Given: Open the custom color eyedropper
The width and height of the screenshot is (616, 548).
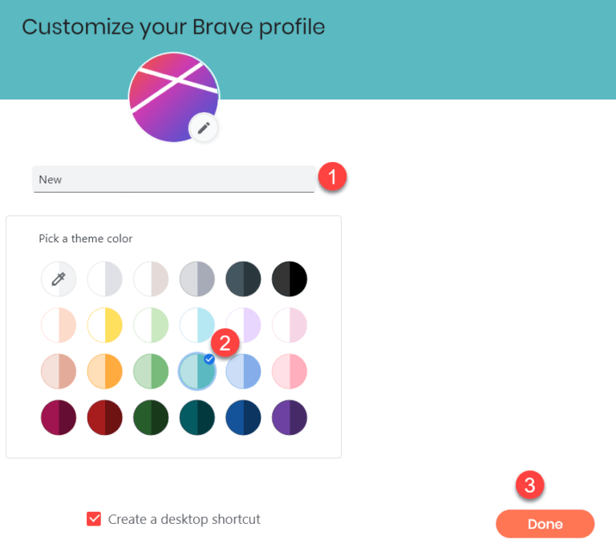Looking at the screenshot, I should click(x=59, y=279).
